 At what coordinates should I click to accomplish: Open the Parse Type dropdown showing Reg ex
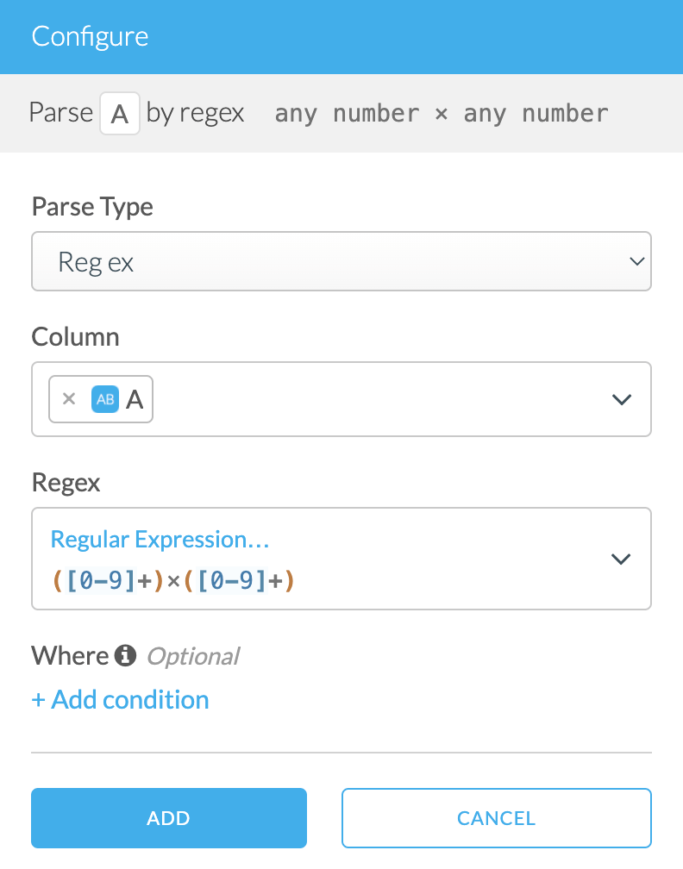click(x=341, y=260)
